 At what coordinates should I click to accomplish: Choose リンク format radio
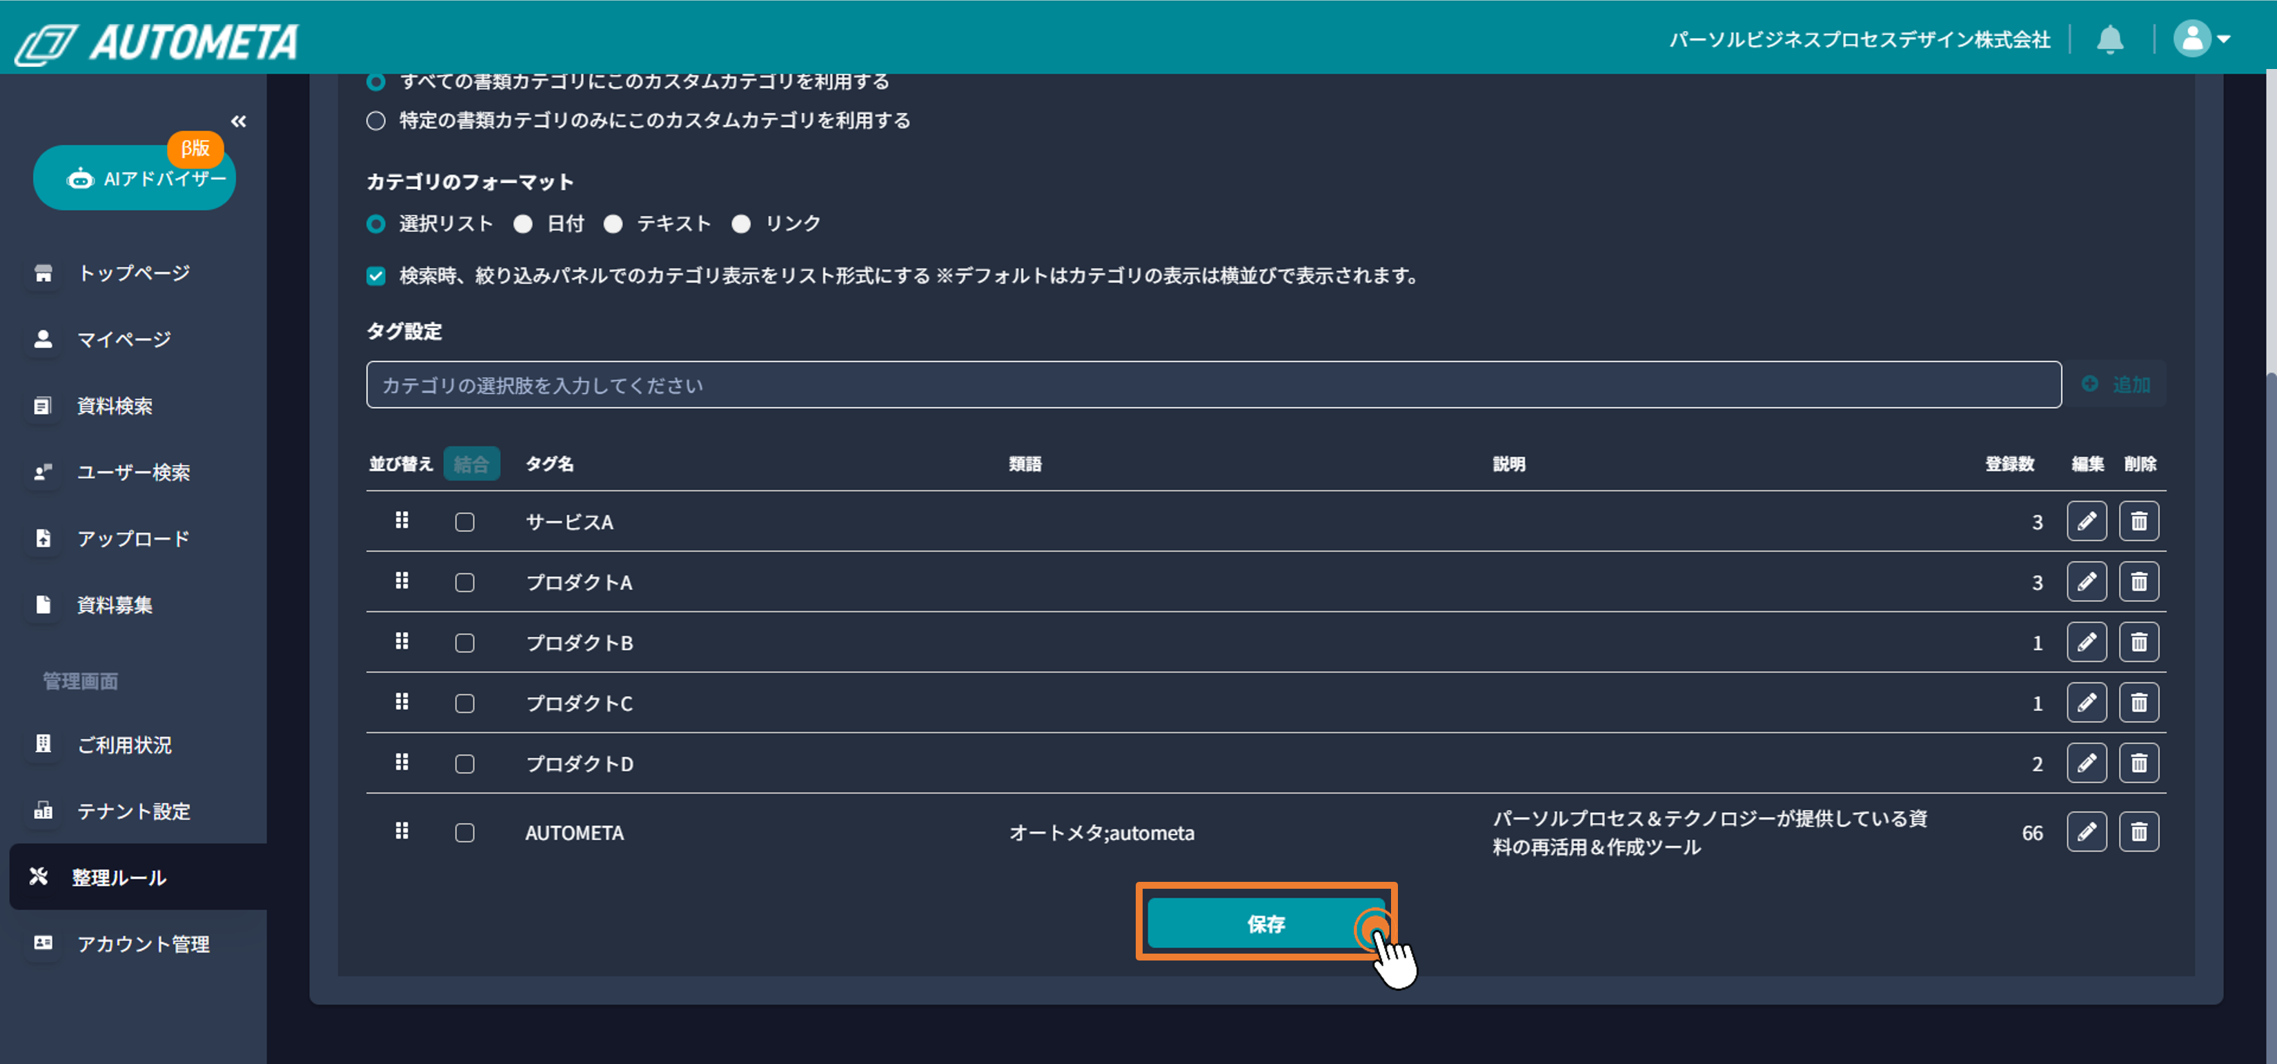(x=742, y=224)
